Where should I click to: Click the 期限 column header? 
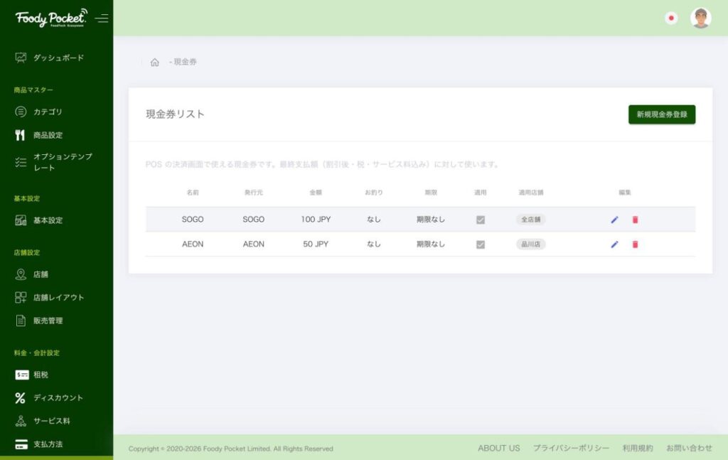(x=431, y=192)
